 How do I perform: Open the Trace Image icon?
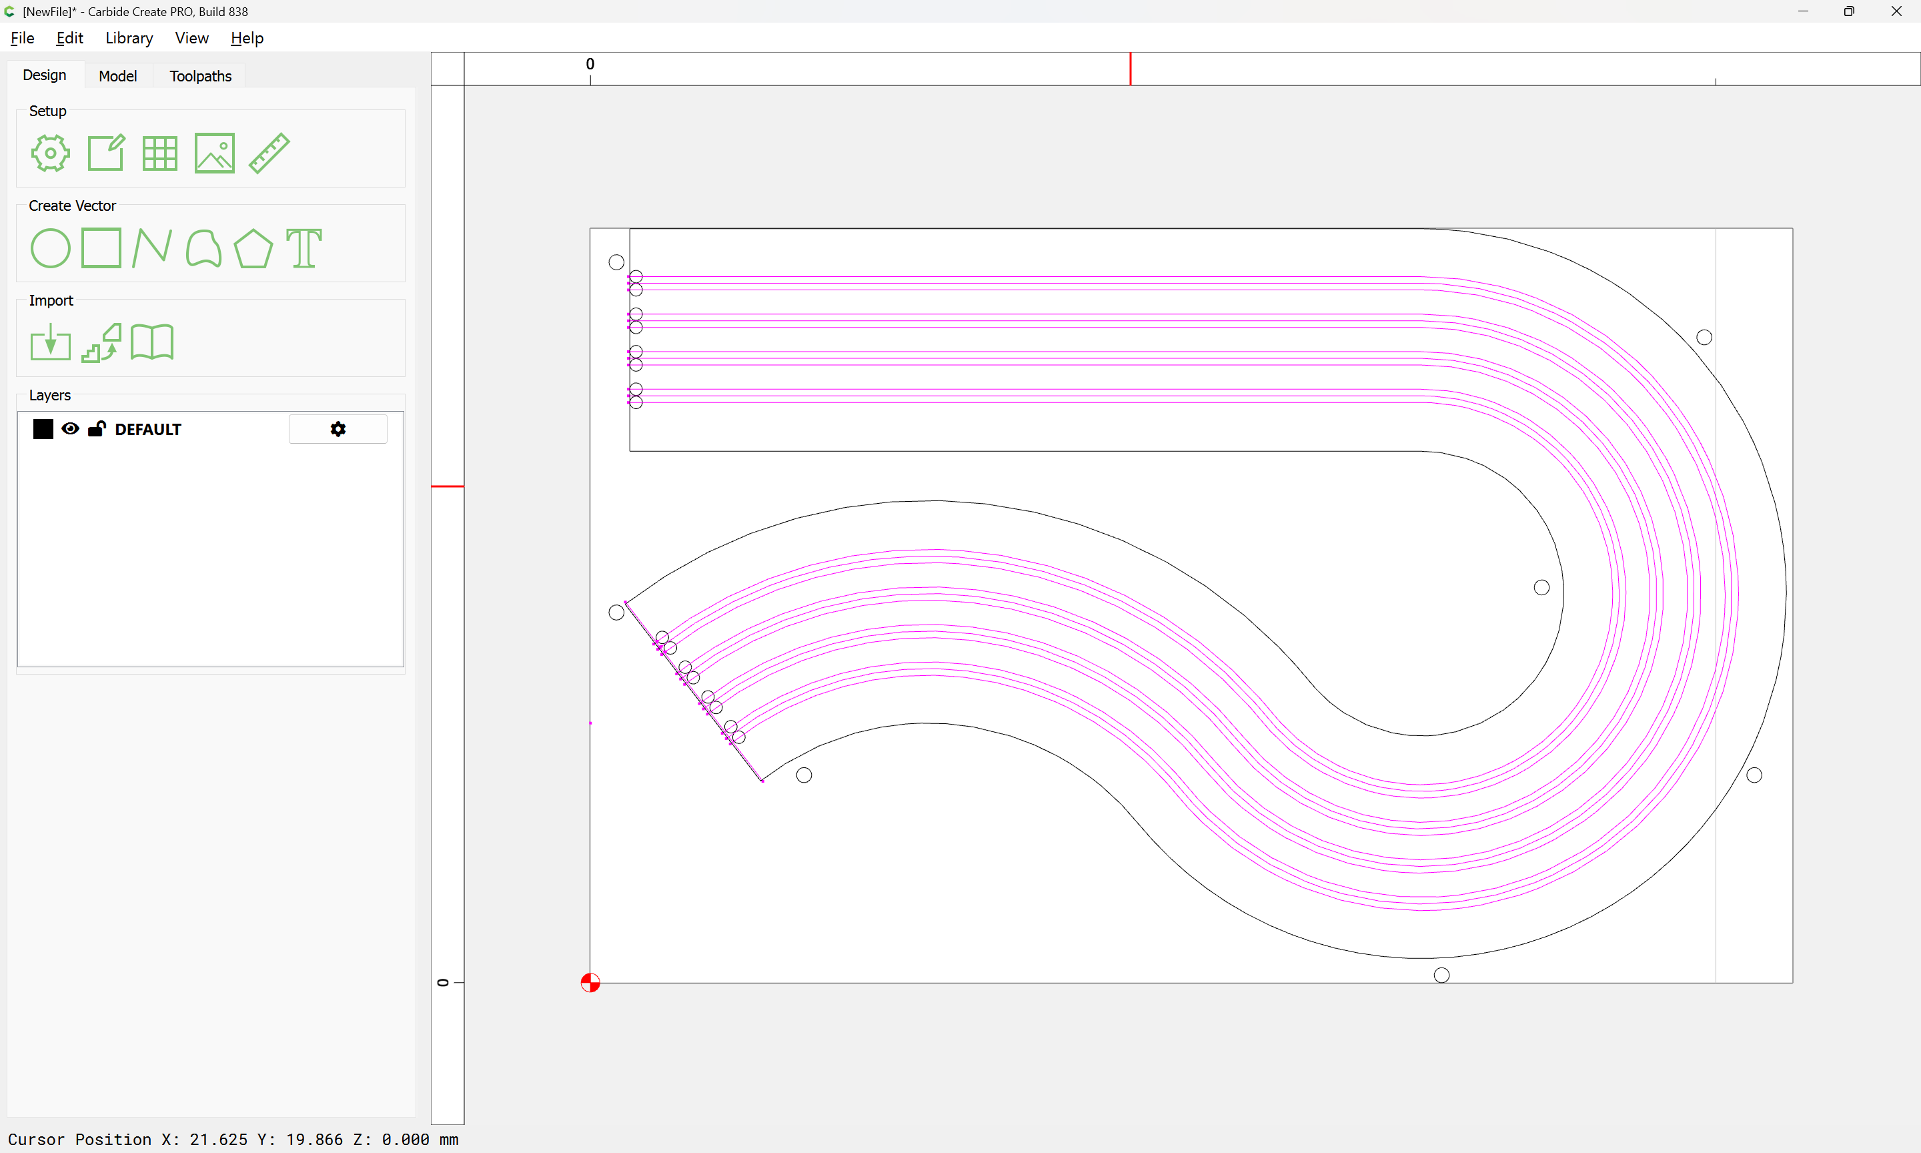click(101, 343)
